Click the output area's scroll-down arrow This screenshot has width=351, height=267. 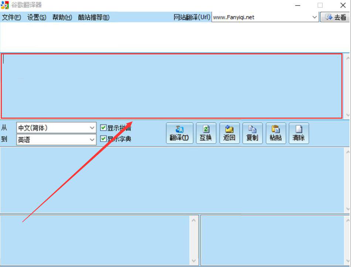tap(348, 209)
